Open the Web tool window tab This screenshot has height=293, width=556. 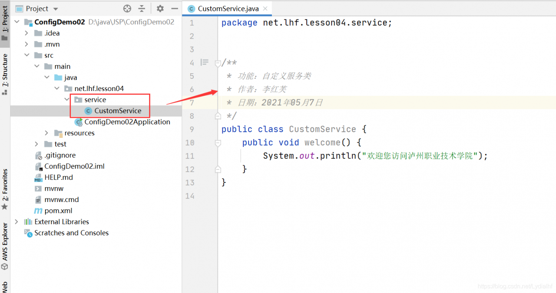[x=5, y=287]
